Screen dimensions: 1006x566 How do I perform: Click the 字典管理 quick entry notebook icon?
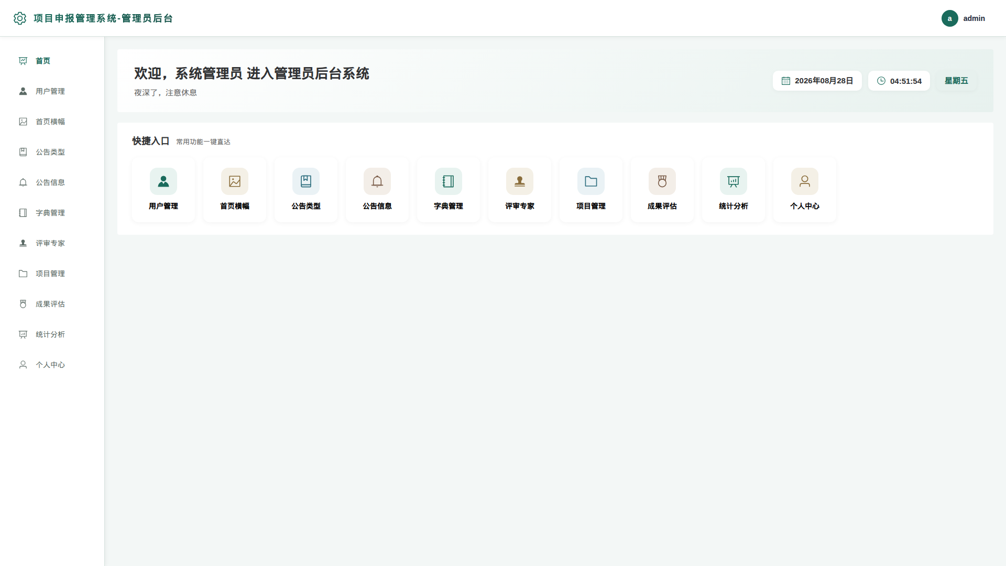[x=449, y=181]
